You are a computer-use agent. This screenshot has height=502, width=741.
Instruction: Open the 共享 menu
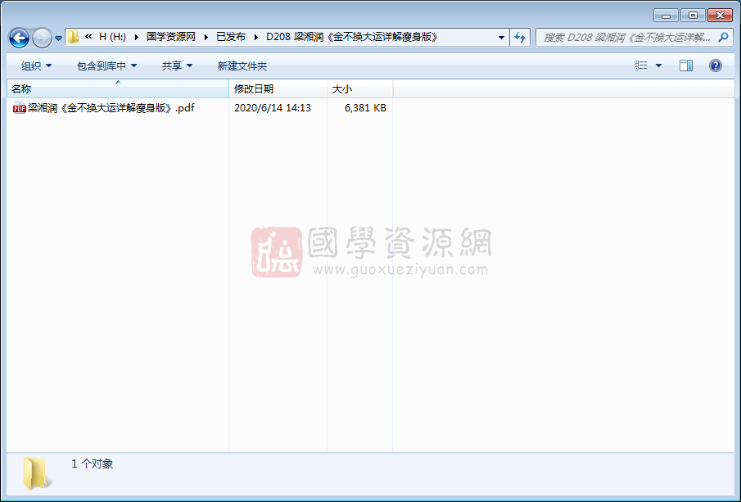pos(177,66)
